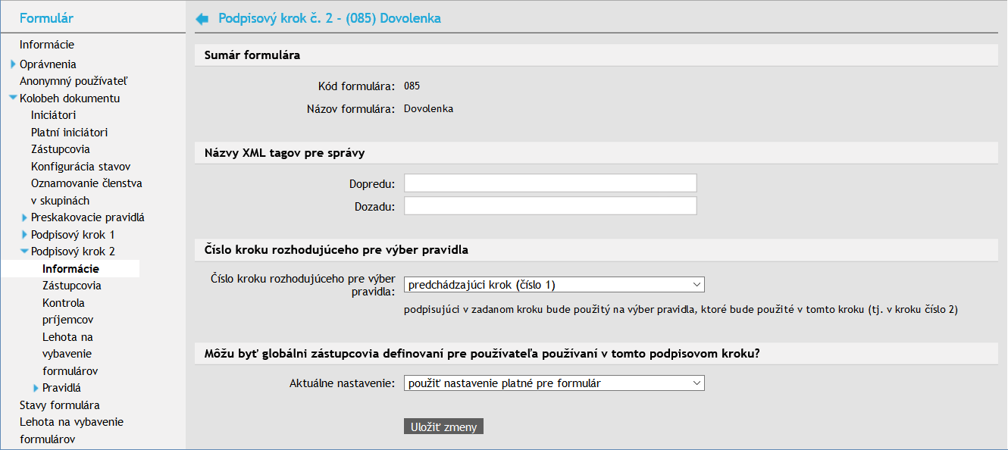This screenshot has height=450, width=1008.
Task: Go to Platní iniciátori
Action: (69, 132)
